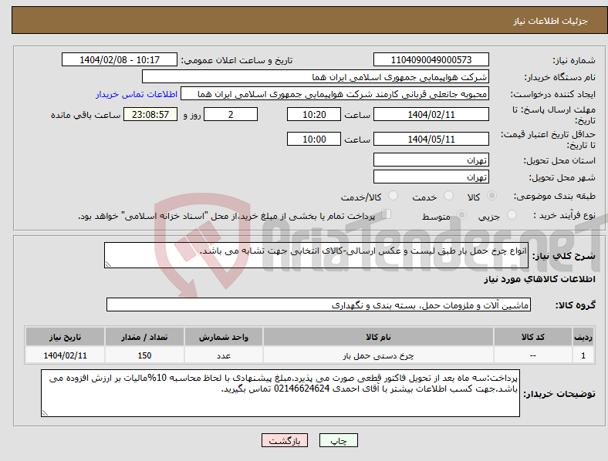
Task: Click the remaining time 23:08:57 field
Action: click(150, 114)
